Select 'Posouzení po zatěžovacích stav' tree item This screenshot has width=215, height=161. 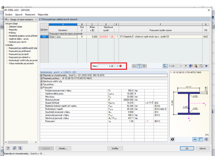click(23, 48)
